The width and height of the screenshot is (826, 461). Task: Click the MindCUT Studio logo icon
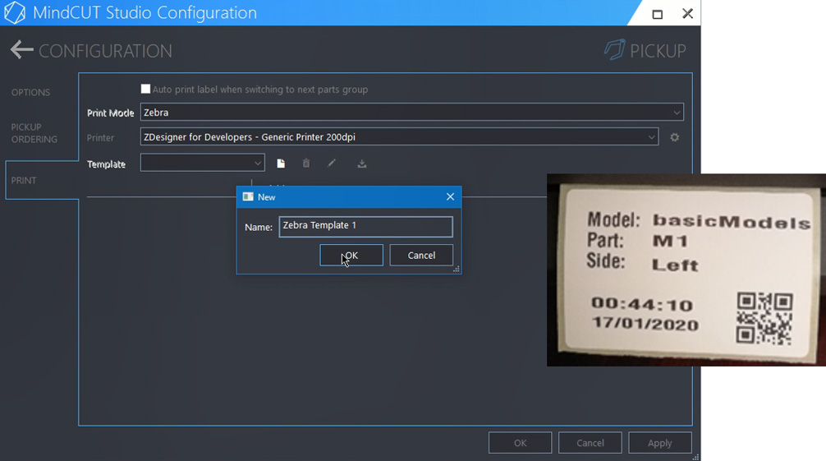tap(14, 12)
